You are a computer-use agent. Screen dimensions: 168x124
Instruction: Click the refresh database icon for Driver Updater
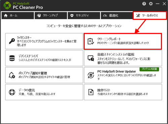(x=91, y=75)
